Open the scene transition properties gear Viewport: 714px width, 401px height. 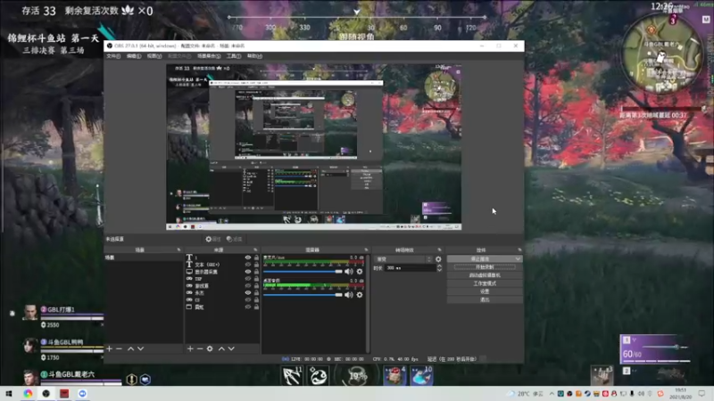438,259
